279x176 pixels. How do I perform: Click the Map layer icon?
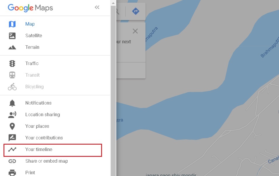(x=12, y=24)
